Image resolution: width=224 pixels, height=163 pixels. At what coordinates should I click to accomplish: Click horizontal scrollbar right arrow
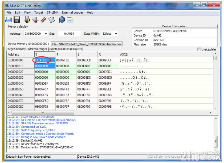pyautogui.click(x=211, y=113)
